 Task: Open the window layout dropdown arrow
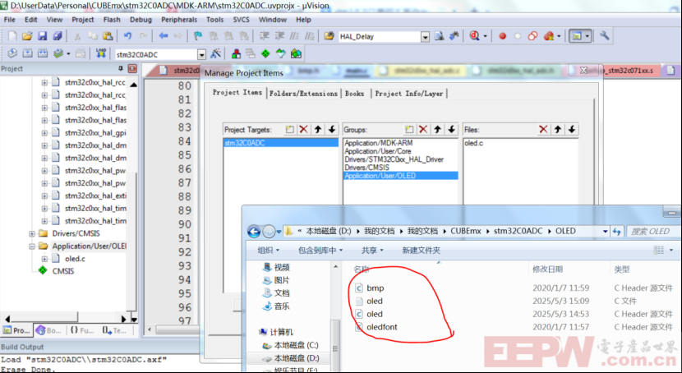click(588, 36)
